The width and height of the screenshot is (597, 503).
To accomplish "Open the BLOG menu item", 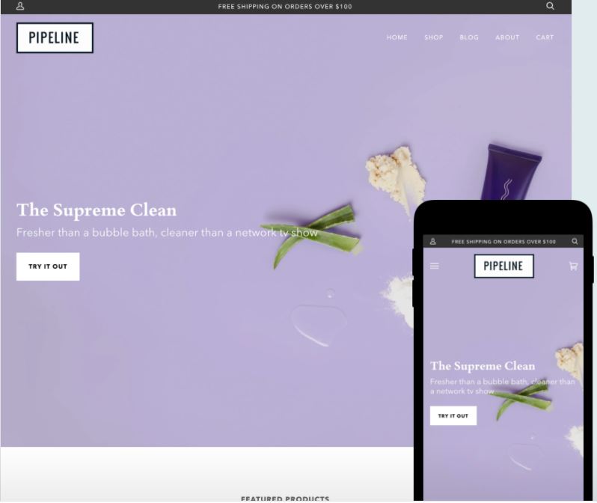I will pyautogui.click(x=469, y=37).
